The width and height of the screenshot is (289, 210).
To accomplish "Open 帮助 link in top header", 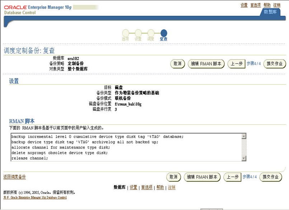I will coord(267,5).
